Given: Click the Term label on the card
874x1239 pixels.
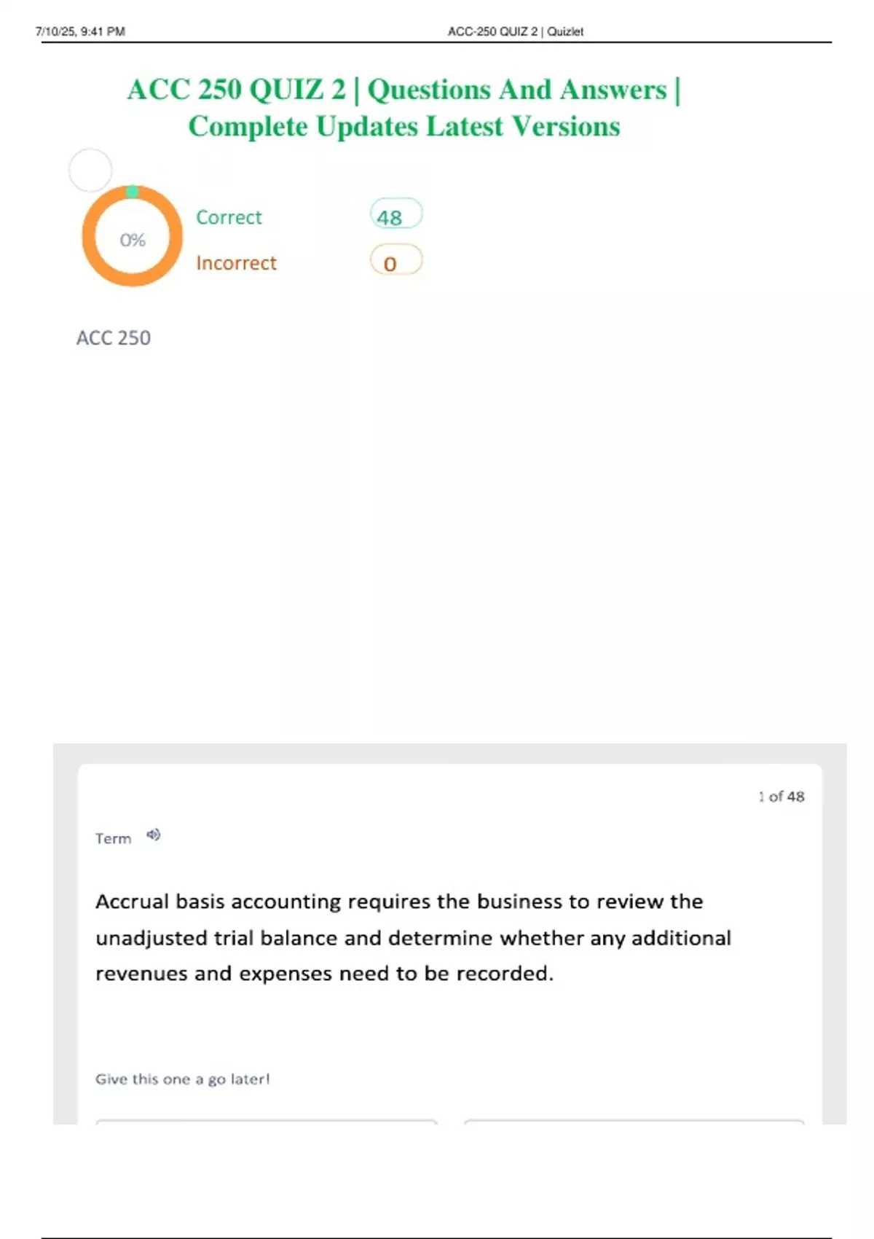Looking at the screenshot, I should click(x=113, y=839).
